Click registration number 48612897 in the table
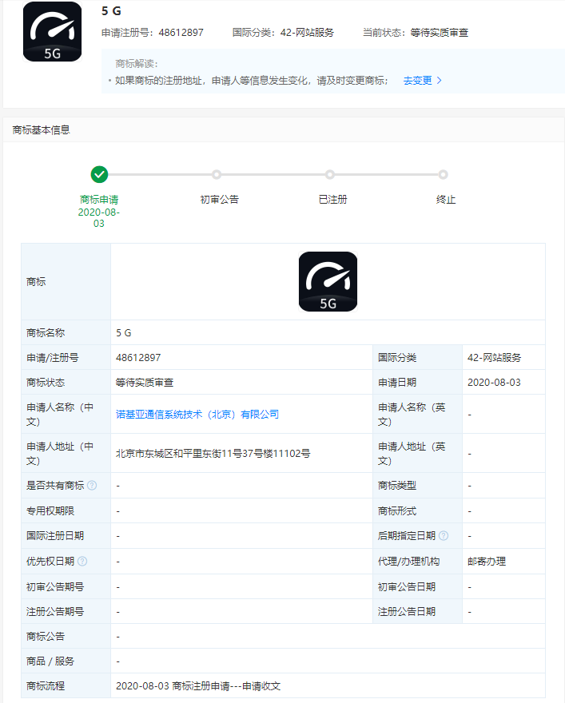This screenshot has width=565, height=703. [138, 358]
